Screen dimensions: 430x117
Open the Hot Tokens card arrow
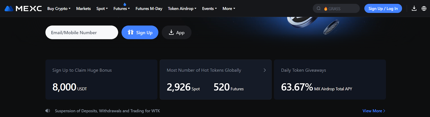pos(265,70)
